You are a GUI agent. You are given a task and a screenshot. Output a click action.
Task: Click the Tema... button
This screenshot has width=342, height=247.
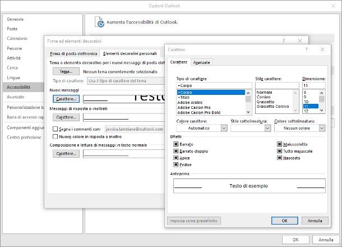(66, 71)
